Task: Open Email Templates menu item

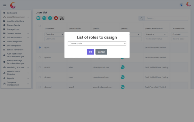Action: click(x=14, y=42)
